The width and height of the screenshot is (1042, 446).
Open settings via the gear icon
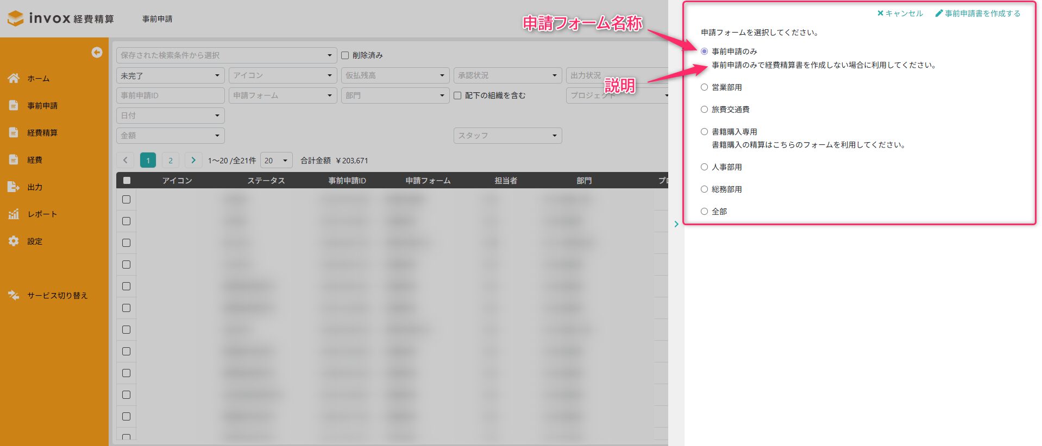pyautogui.click(x=14, y=241)
